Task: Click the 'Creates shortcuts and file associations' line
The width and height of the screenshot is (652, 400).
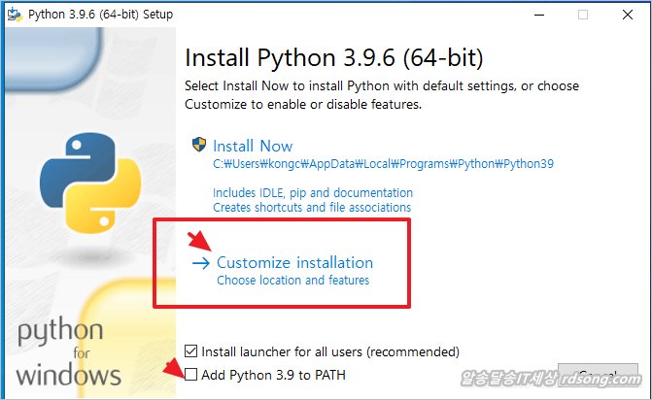Action: pyautogui.click(x=311, y=208)
